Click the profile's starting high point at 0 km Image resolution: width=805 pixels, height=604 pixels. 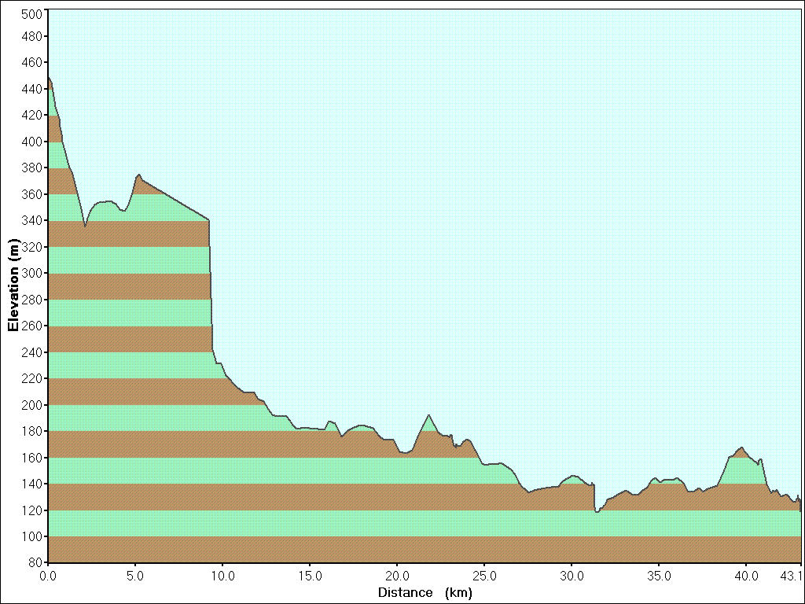pyautogui.click(x=49, y=77)
